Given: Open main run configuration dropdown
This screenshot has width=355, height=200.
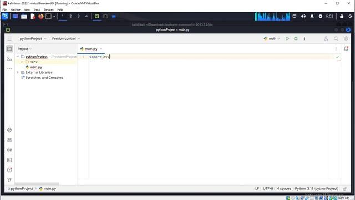Looking at the screenshot, I should pos(272,39).
